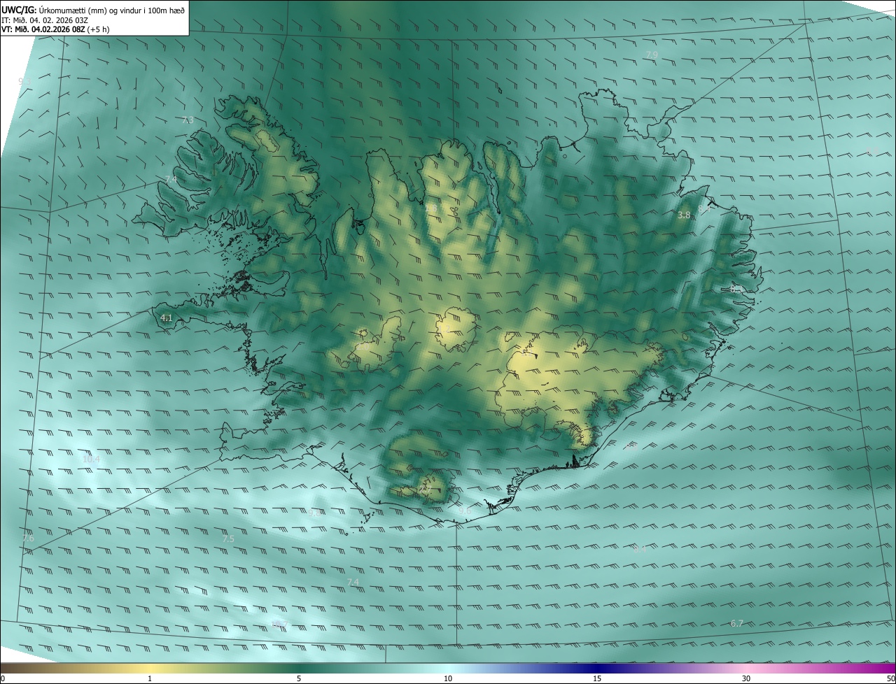
Task: Click the 10.4 value label over the sea
Action: (91, 459)
